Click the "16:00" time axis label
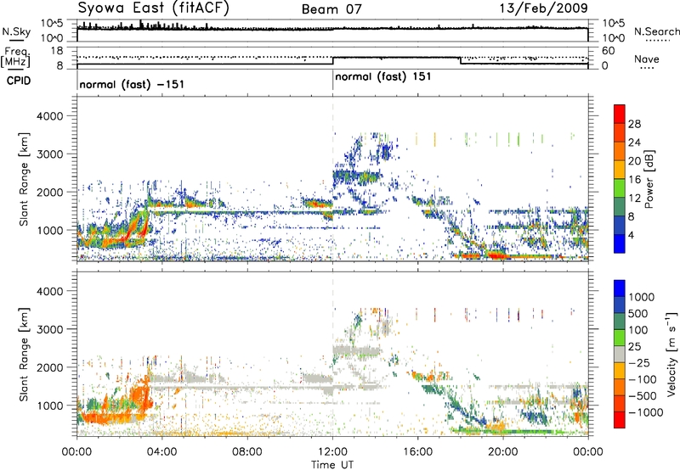Viewport: 680px width, 470px height. tap(417, 452)
